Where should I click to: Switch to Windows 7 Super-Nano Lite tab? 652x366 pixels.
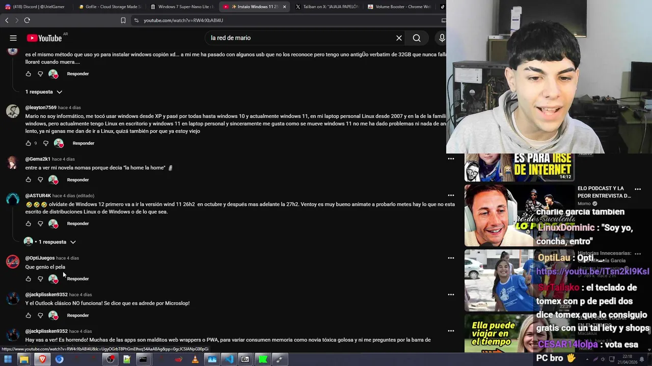182,7
